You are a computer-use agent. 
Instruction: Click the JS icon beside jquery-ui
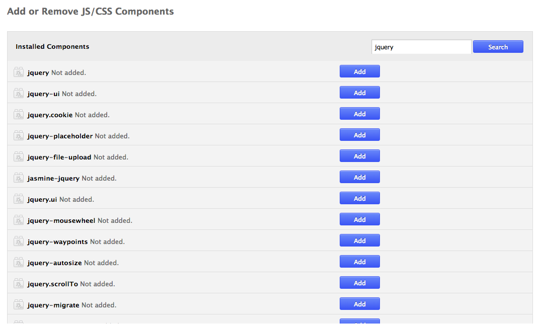point(19,94)
